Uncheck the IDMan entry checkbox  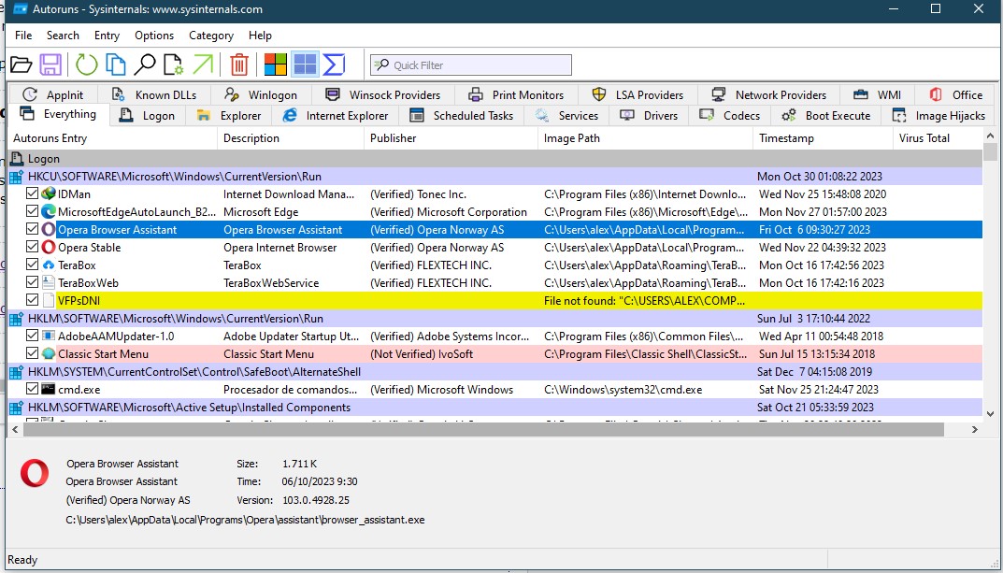32,193
